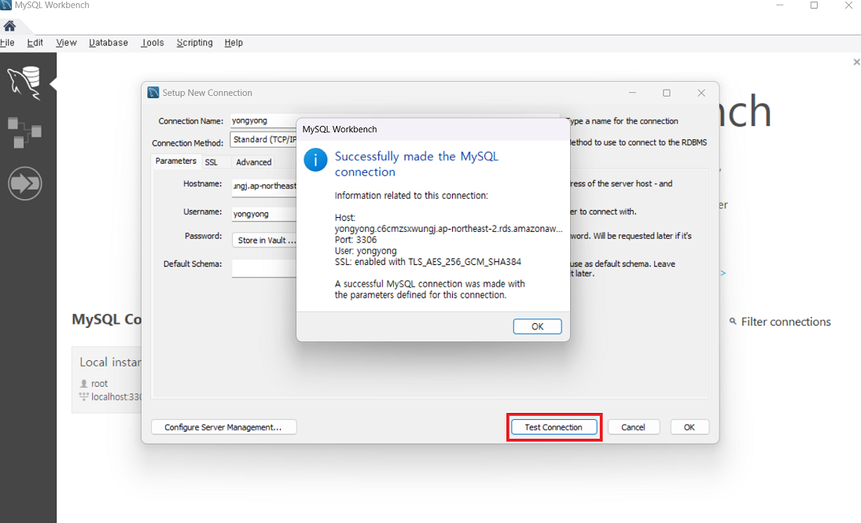Click OK in the success message dialog

point(537,326)
